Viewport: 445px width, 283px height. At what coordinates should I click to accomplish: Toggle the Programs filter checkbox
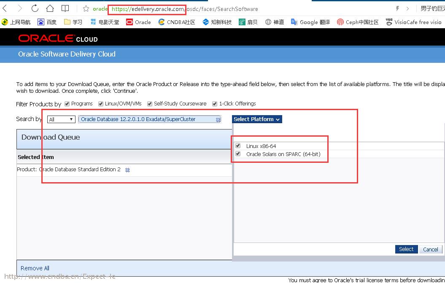click(x=67, y=104)
